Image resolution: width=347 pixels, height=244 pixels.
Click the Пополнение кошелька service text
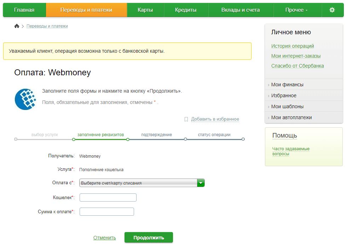point(102,170)
